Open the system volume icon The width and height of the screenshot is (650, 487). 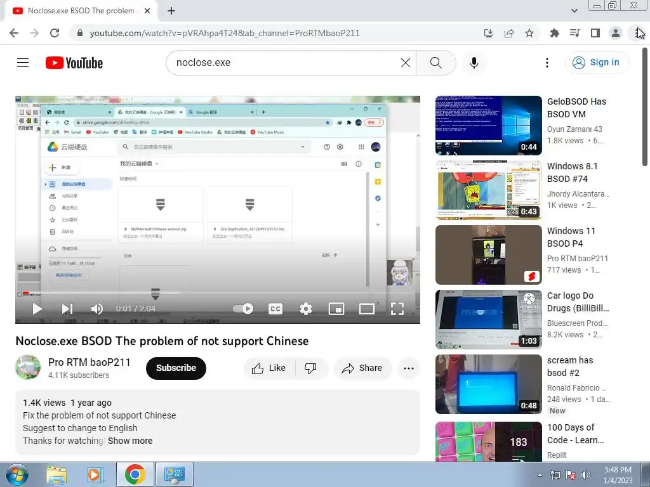586,475
